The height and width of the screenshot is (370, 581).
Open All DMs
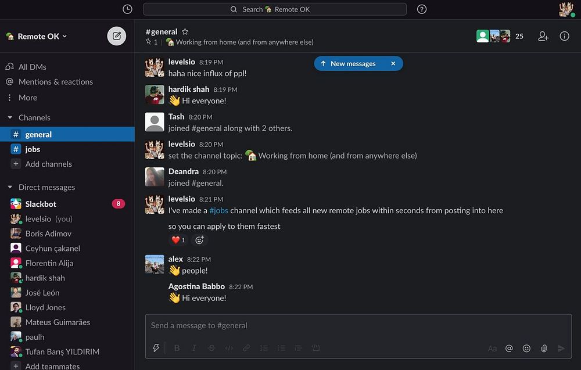pyautogui.click(x=33, y=67)
